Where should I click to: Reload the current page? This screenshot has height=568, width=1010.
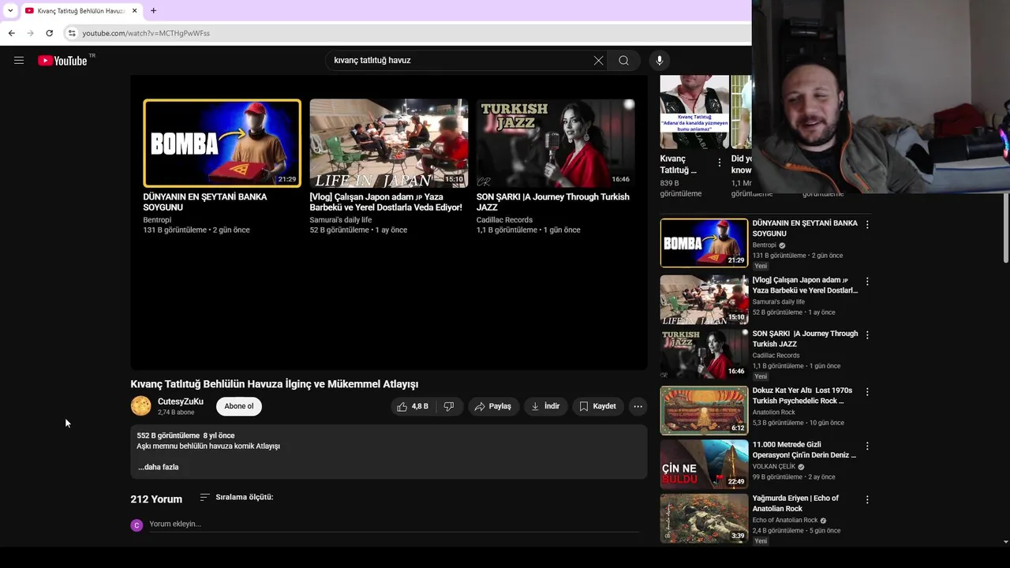point(49,33)
